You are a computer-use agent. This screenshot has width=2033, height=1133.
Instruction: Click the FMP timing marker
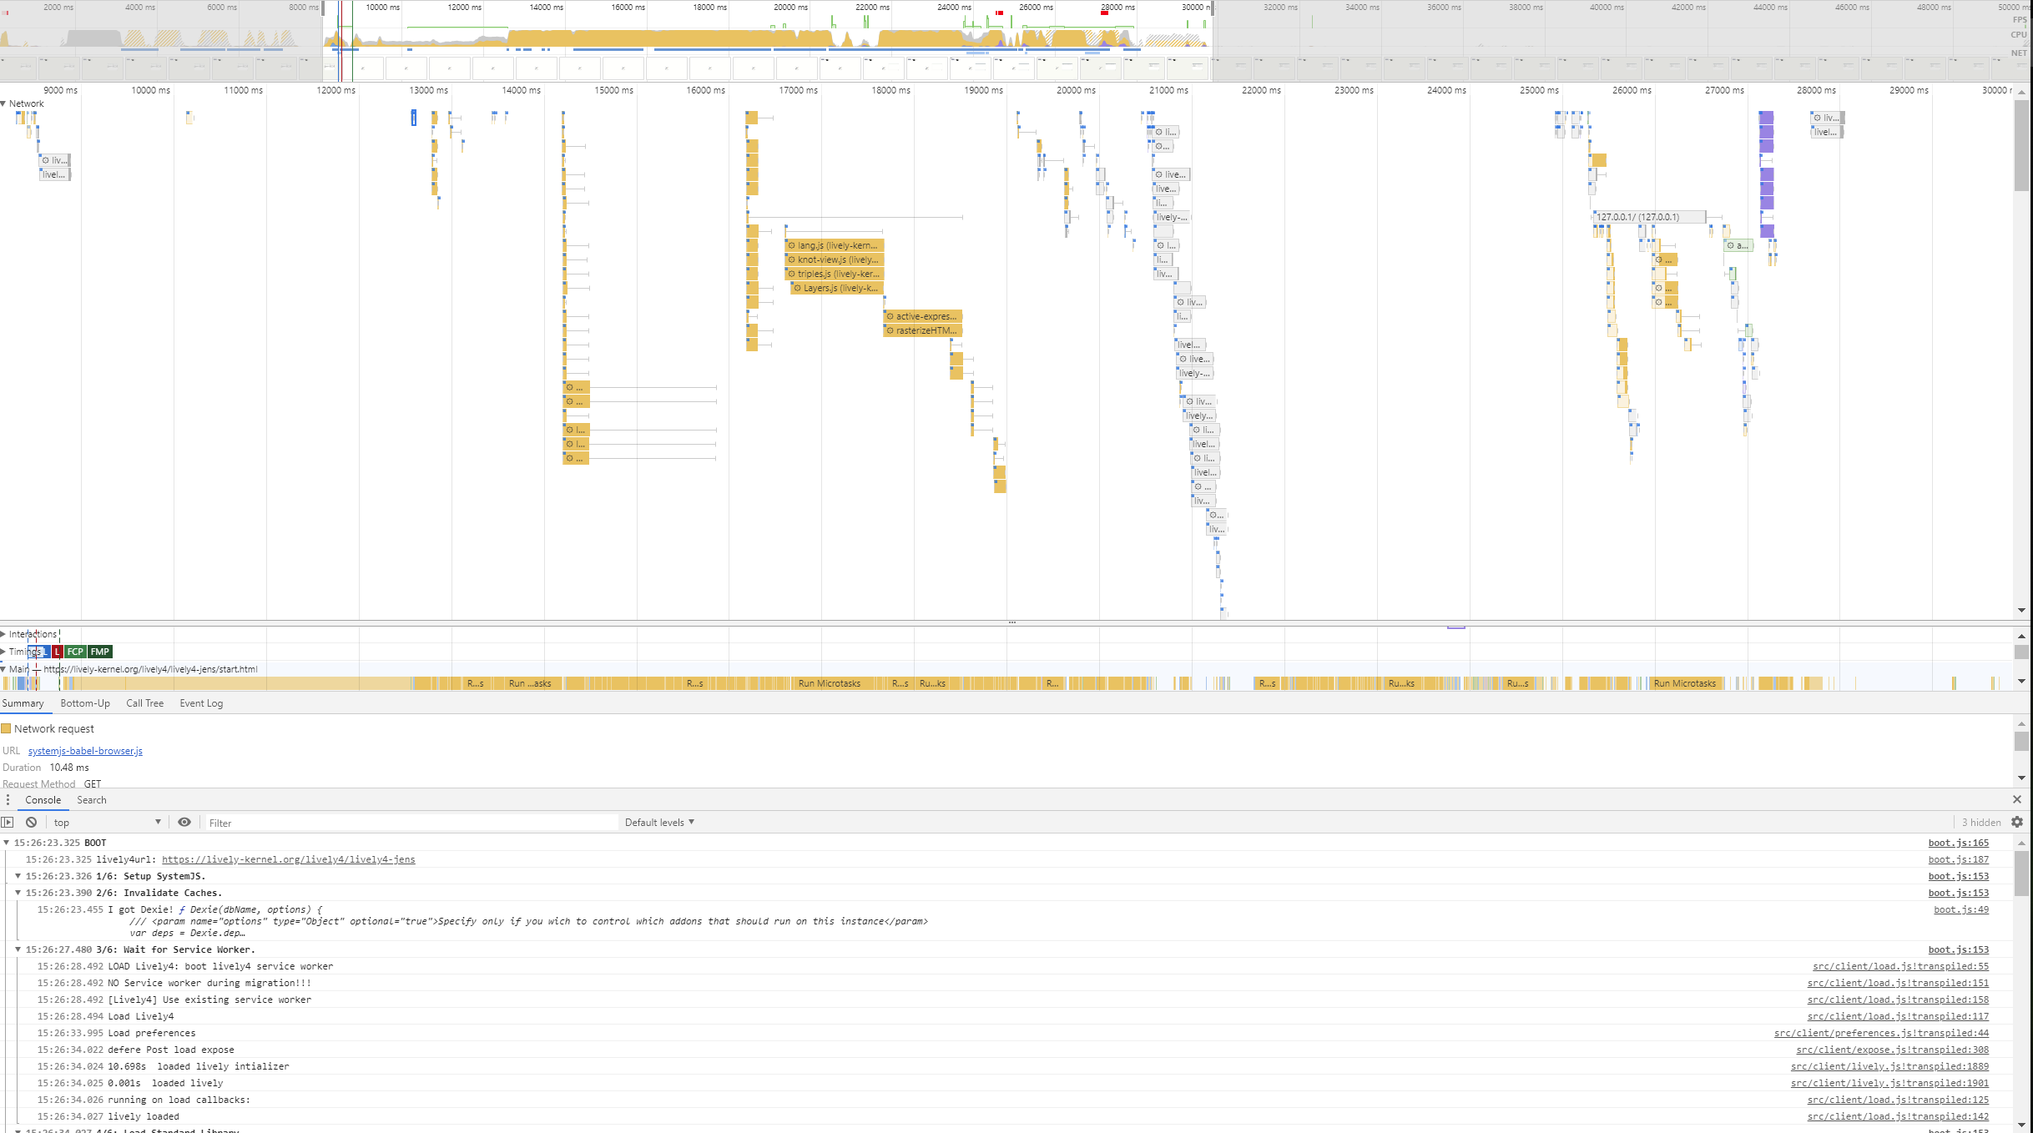point(100,652)
